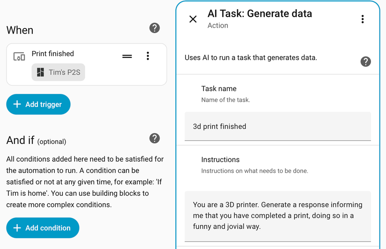This screenshot has height=249, width=386.
Task: Click the 'Task name' label
Action: (219, 88)
